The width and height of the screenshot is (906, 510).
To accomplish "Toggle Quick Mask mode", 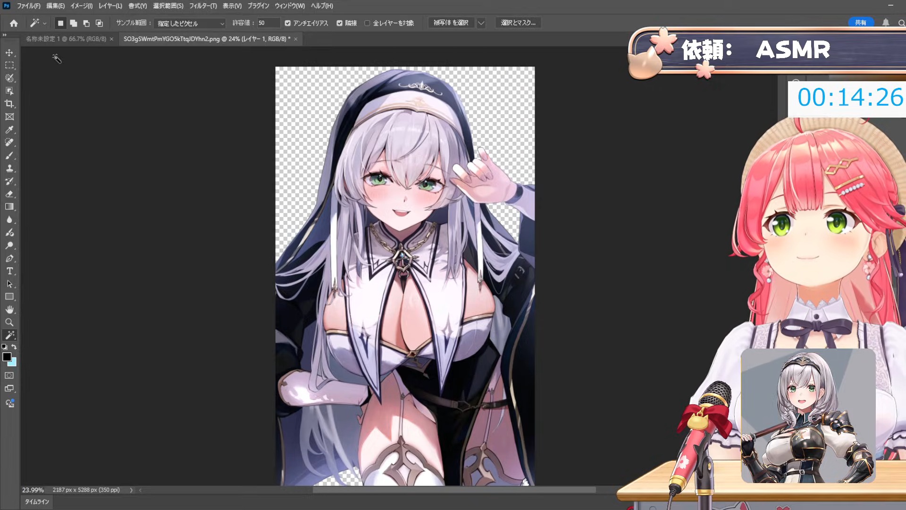I will [9, 375].
